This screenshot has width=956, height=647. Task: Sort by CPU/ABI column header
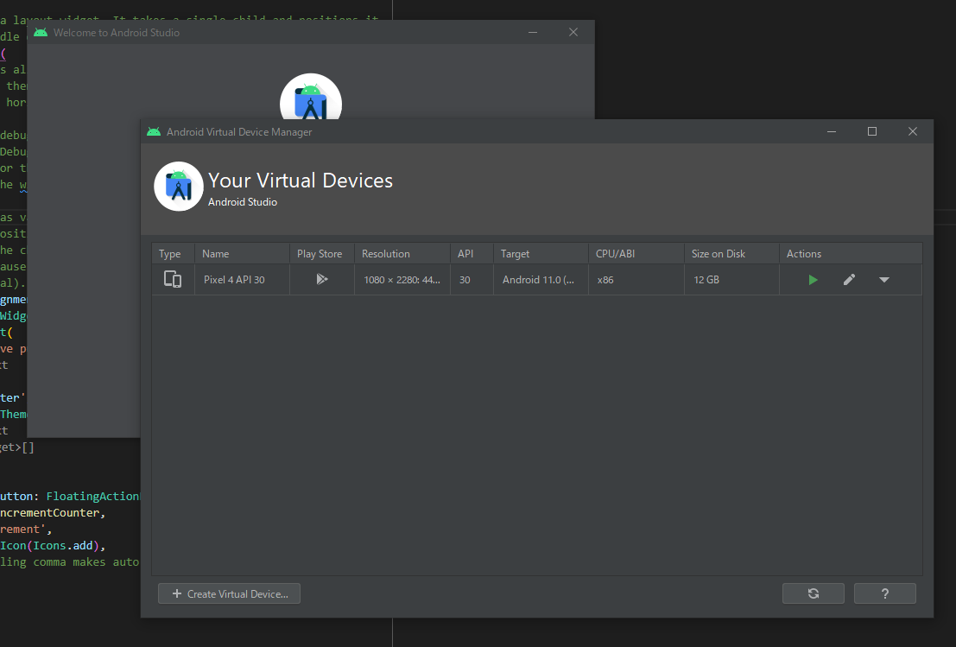pos(636,254)
